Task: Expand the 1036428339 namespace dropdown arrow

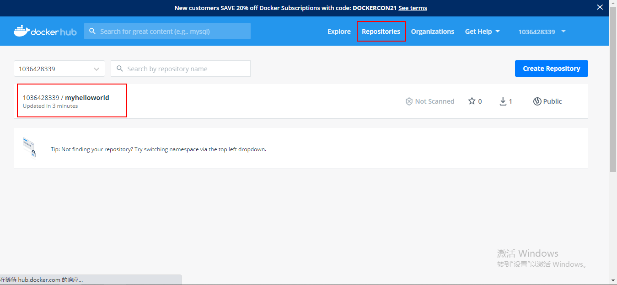Action: click(x=97, y=69)
